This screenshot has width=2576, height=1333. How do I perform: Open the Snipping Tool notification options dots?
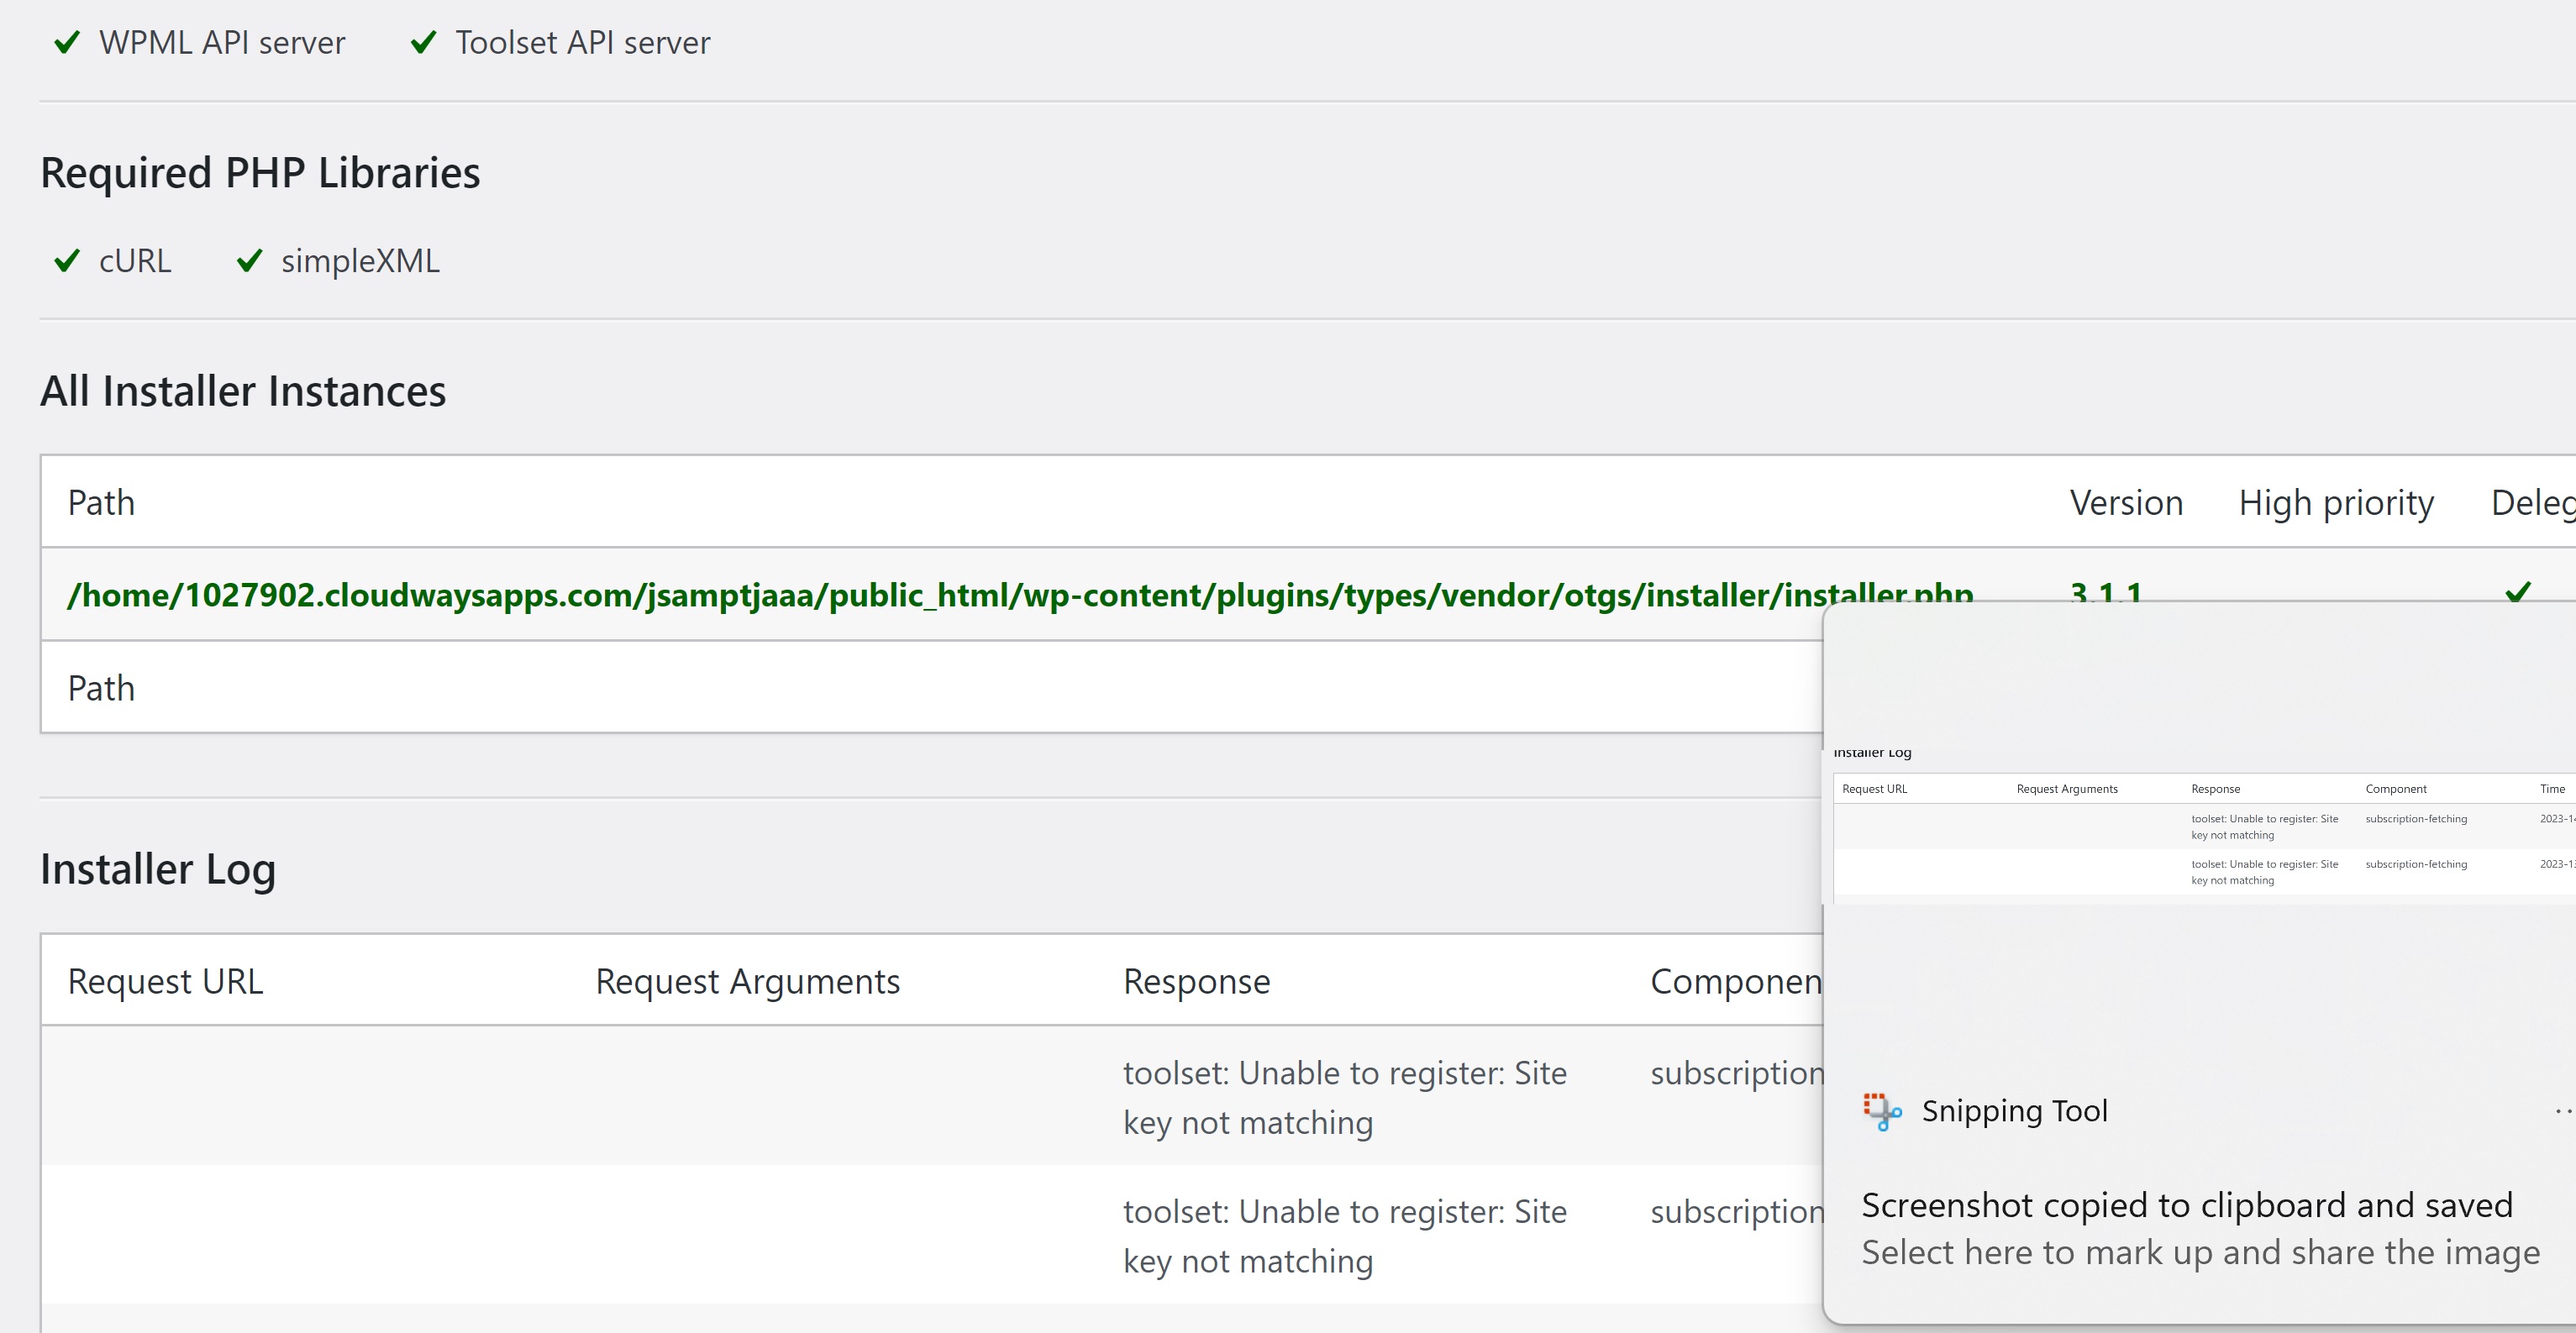(x=2564, y=1111)
